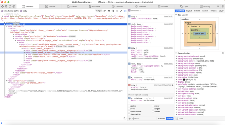225x125 pixels.
Task: Reload the page with the reload icon
Action: pyautogui.click(x=10, y=6)
